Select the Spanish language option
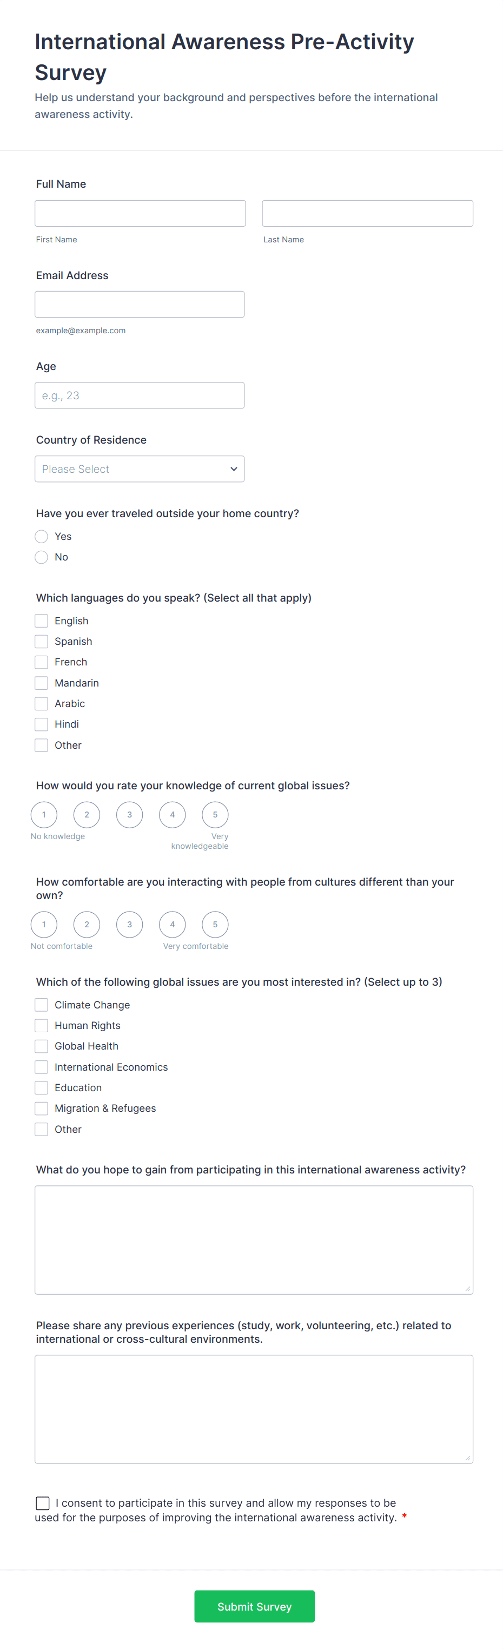 click(41, 641)
